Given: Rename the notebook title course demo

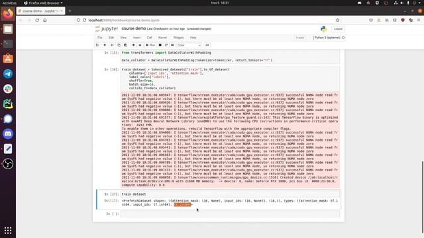Looking at the screenshot, I should (134, 28).
